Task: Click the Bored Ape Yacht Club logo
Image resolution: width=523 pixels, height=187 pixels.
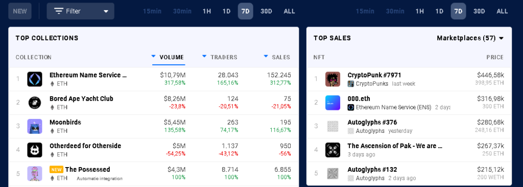Action: (x=35, y=103)
